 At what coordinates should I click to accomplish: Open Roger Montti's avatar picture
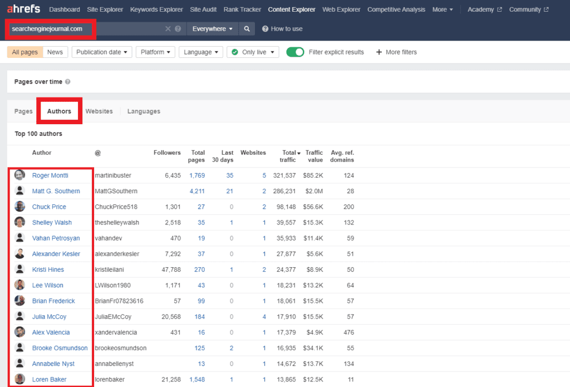click(x=19, y=175)
